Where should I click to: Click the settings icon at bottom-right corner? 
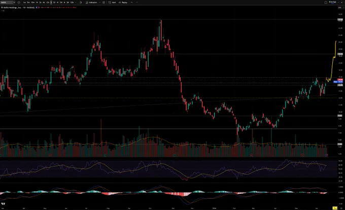pyautogui.click(x=341, y=208)
